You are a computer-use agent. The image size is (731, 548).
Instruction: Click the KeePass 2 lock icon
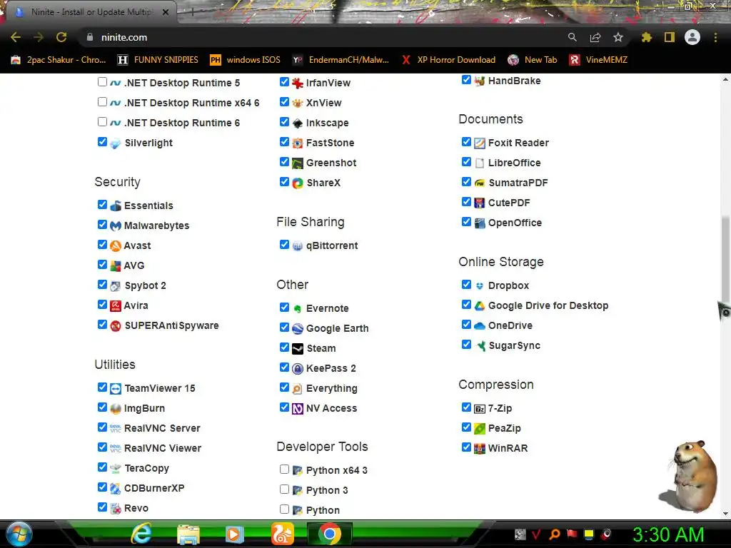[298, 369]
